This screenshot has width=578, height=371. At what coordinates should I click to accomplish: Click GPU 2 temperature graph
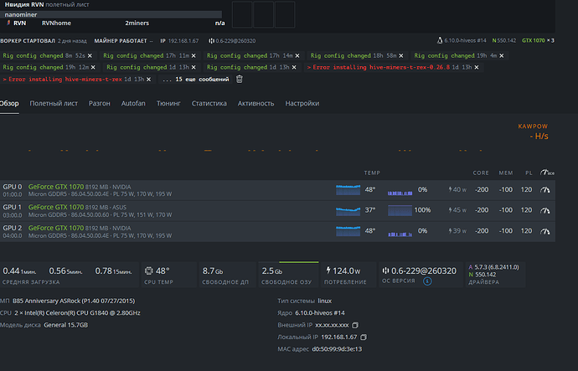(348, 231)
